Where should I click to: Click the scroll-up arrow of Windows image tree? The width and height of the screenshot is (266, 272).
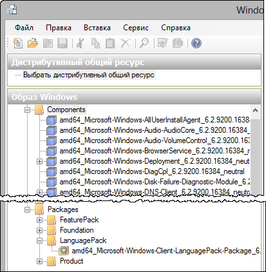point(255,110)
